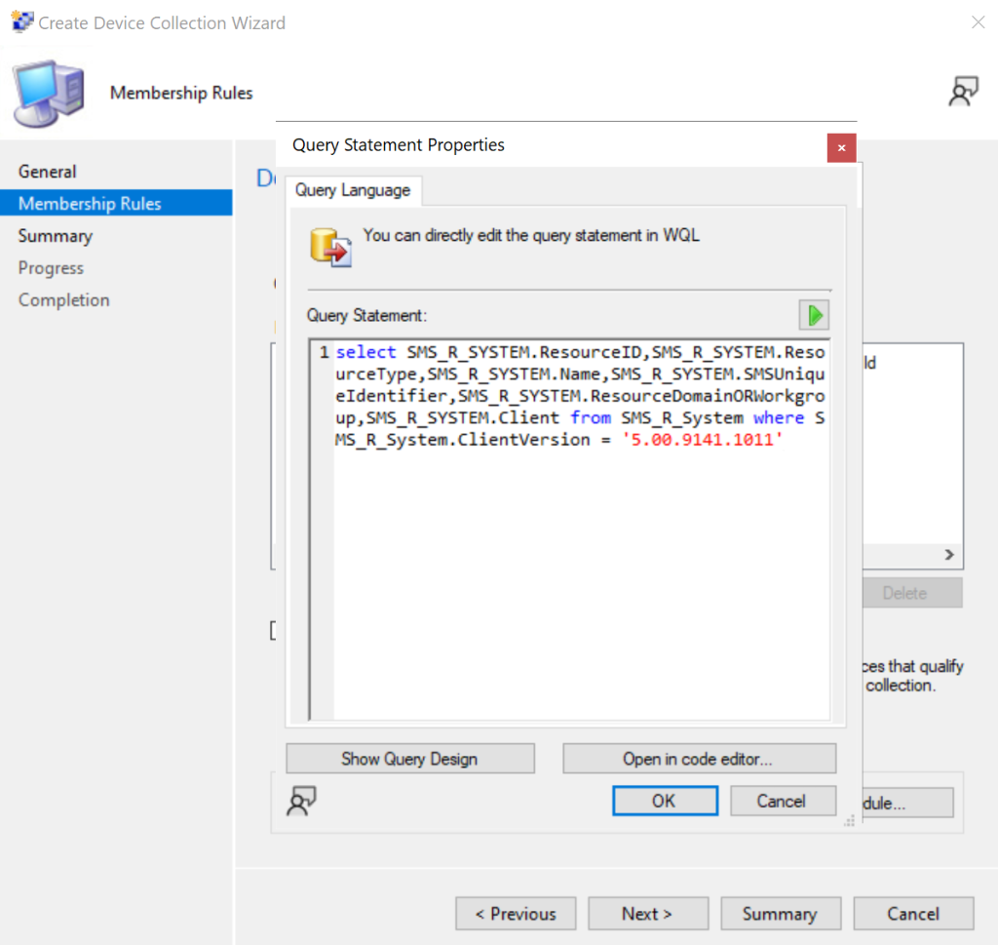Close the Query Statement Properties dialog

coord(841,147)
